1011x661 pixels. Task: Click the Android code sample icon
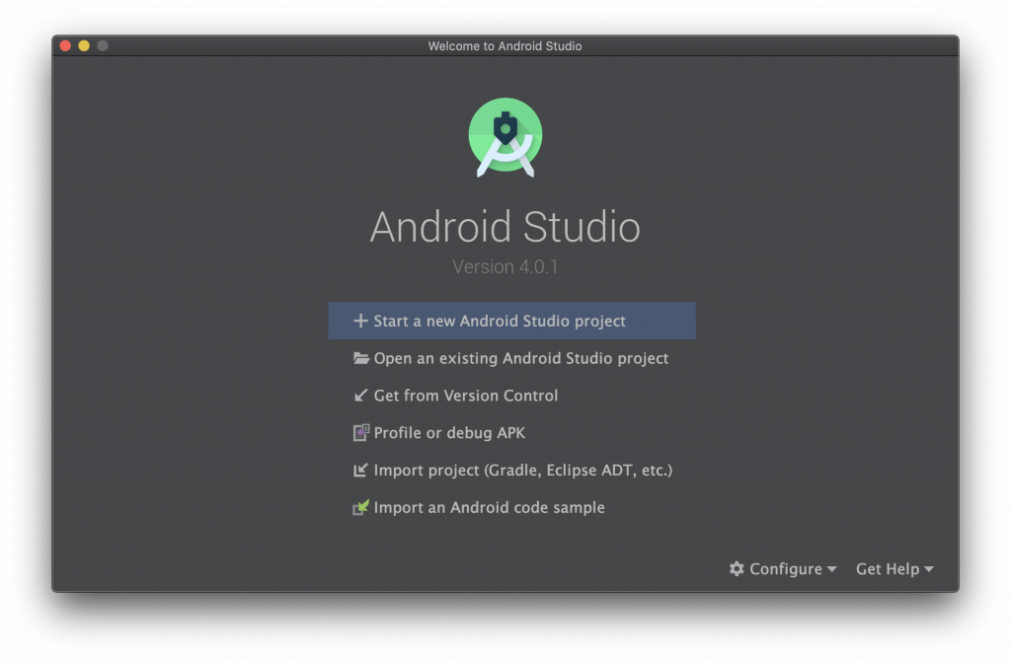[361, 508]
